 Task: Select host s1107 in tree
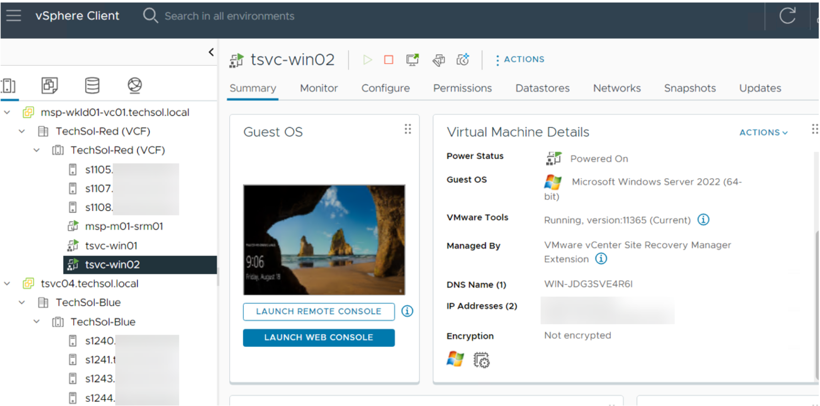[98, 189]
